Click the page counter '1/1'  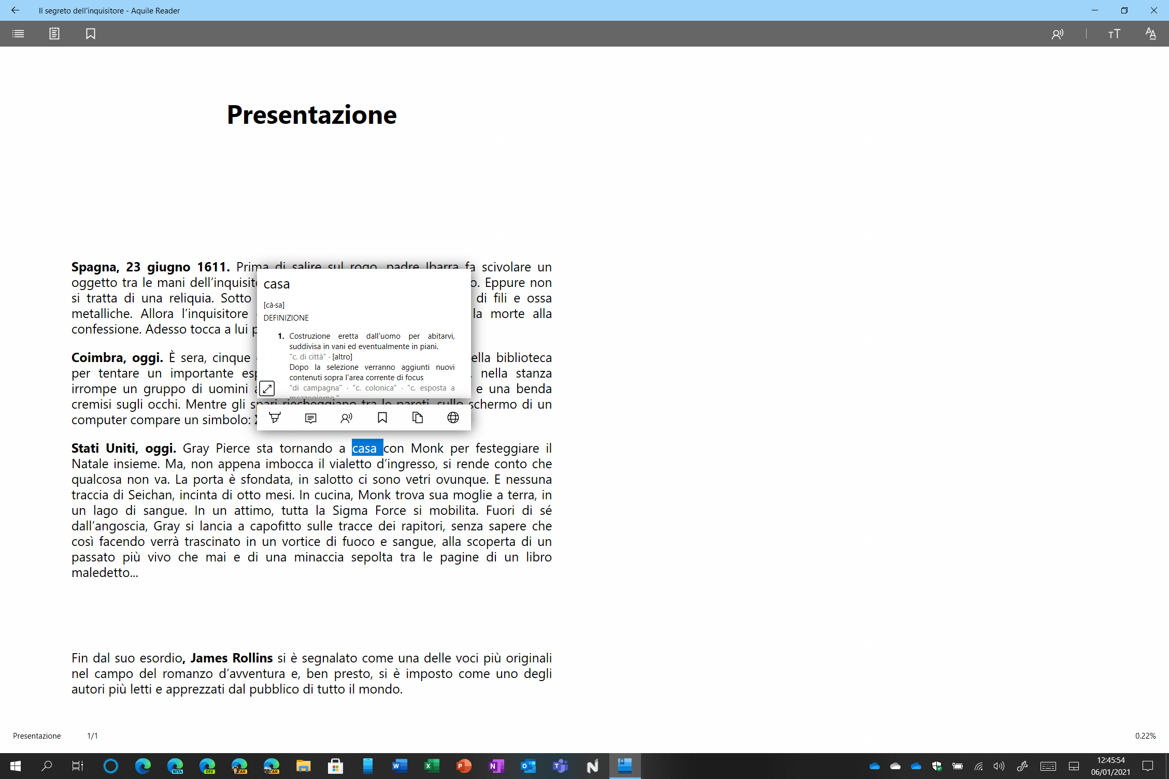(92, 735)
